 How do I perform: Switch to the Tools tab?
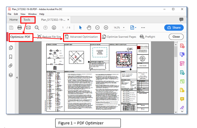[27, 20]
